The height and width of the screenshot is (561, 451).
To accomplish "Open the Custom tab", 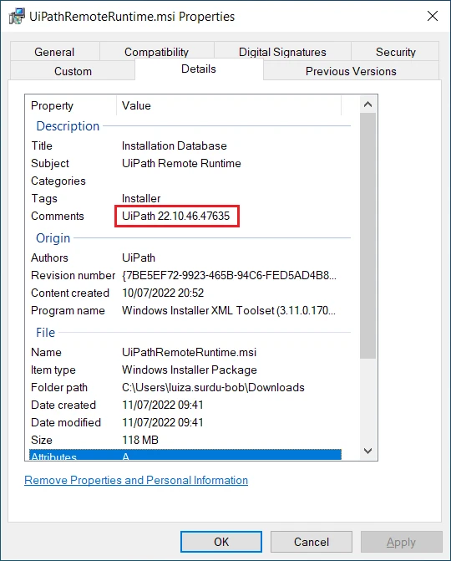I will pos(73,71).
